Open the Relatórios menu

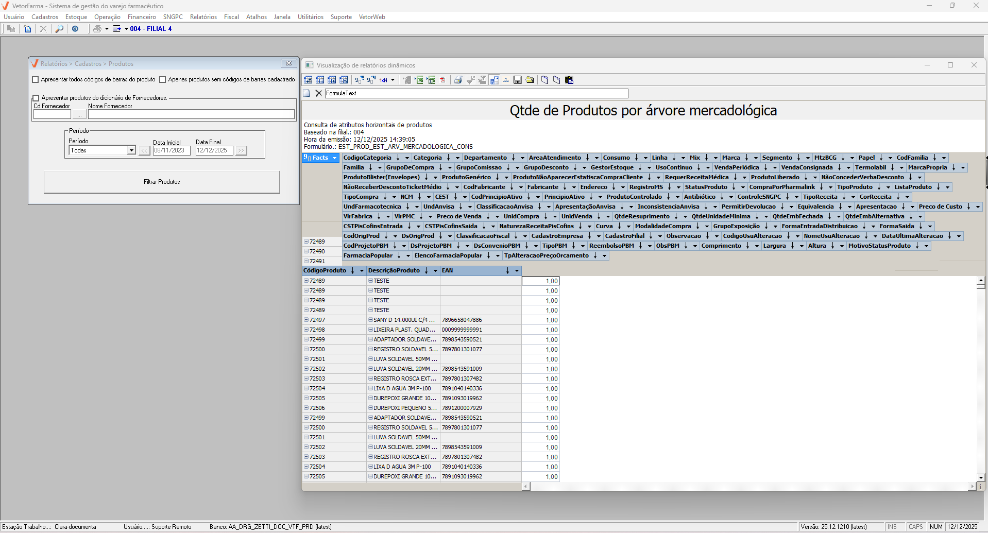[203, 17]
